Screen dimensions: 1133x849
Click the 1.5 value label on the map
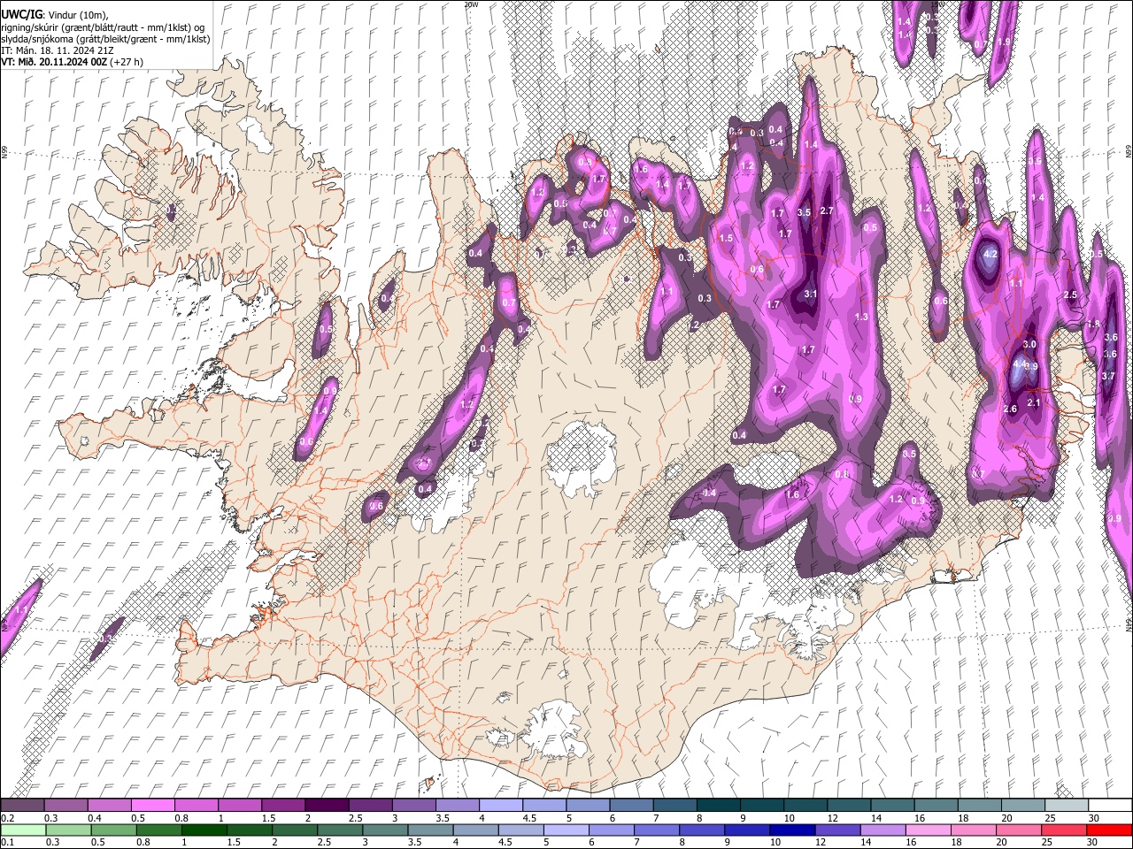point(727,238)
